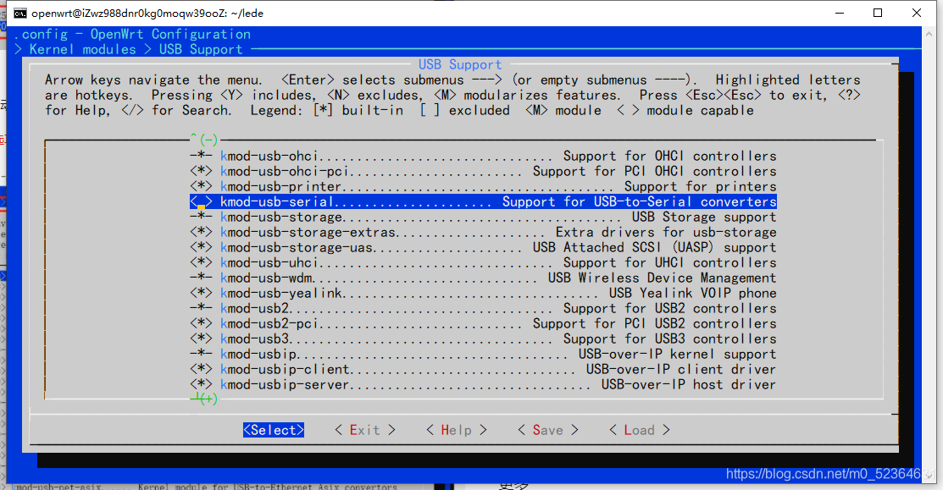Minimize the terminal window
The height and width of the screenshot is (490, 943).
point(840,14)
